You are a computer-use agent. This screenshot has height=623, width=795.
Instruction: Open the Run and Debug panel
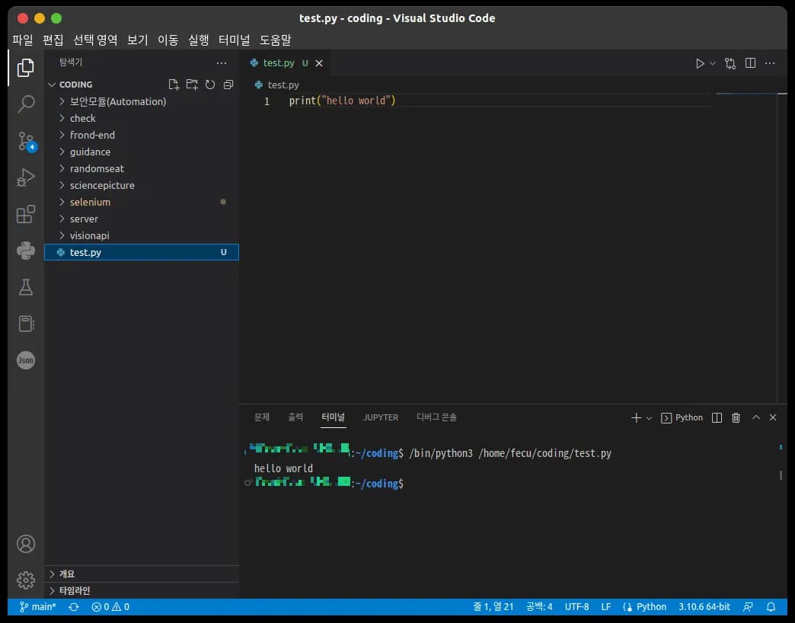[x=25, y=177]
